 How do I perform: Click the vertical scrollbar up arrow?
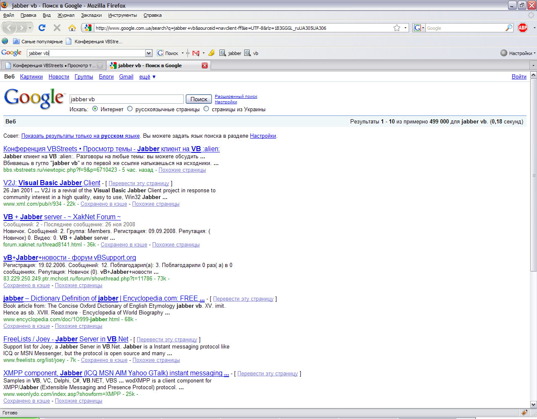(x=534, y=75)
